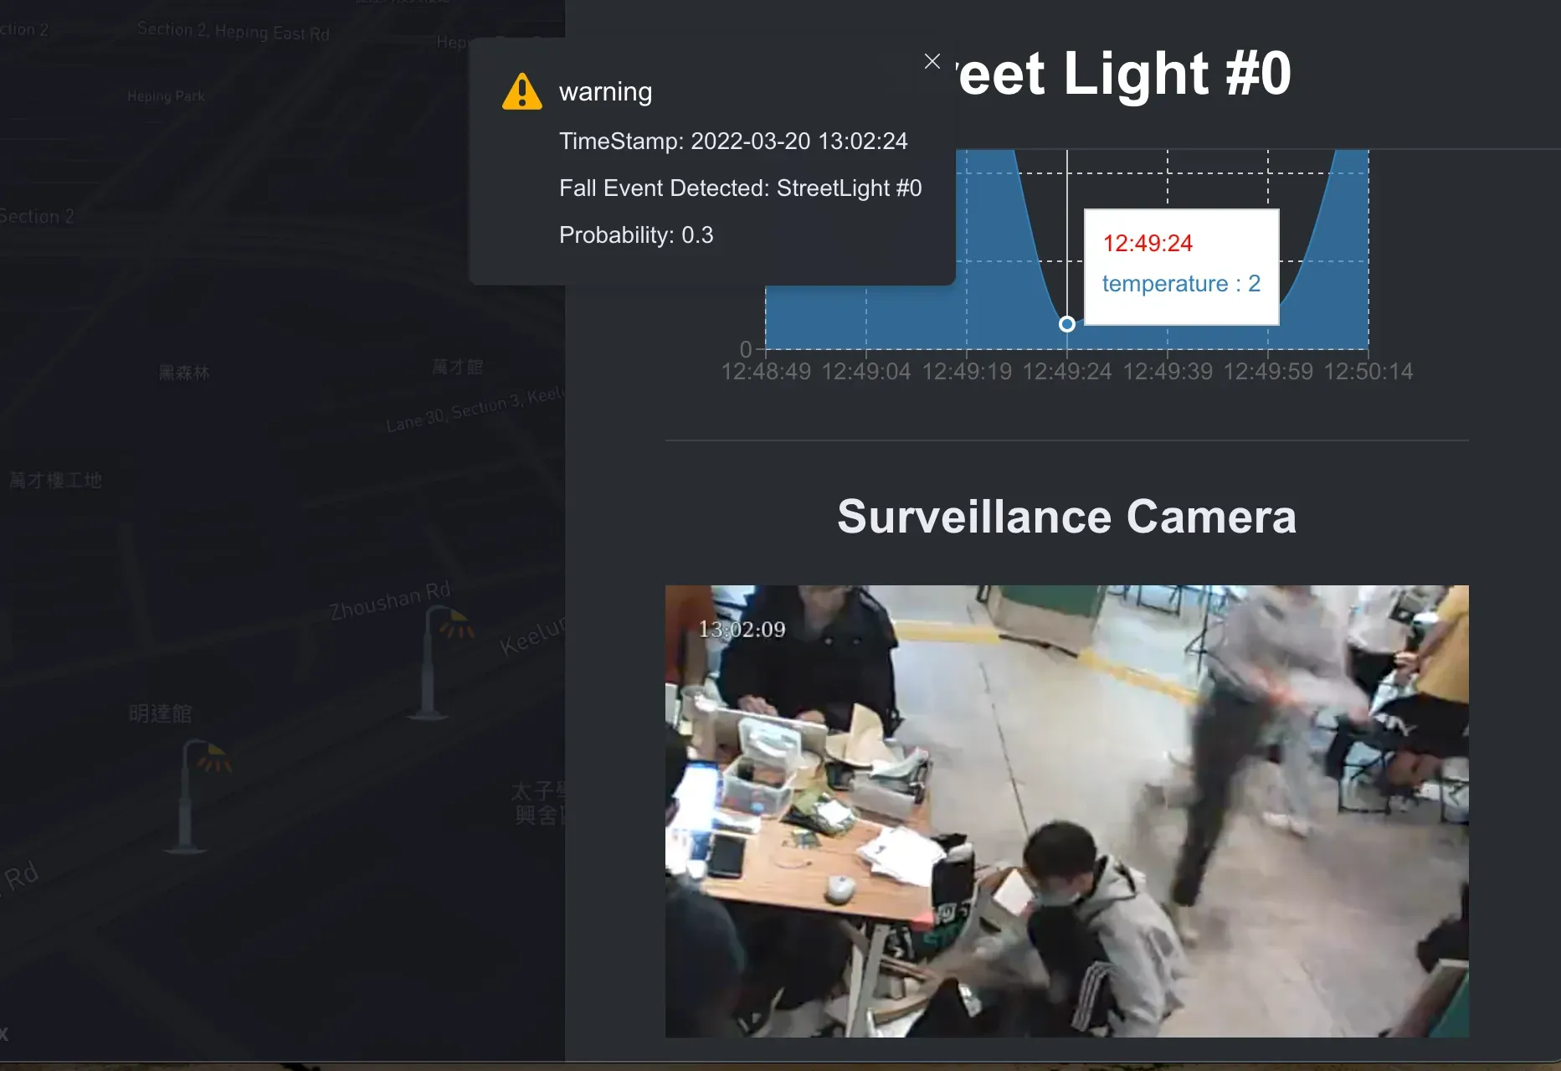Click the Fall Event Detected message text

click(740, 188)
